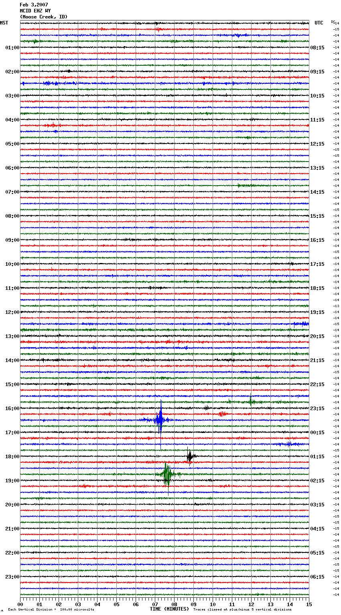Select the '23:00' MST hour label

[x=12, y=577]
